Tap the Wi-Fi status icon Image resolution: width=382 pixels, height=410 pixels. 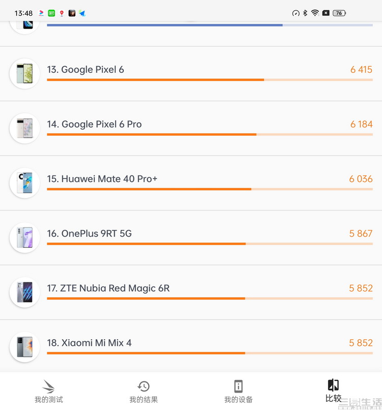coord(315,13)
